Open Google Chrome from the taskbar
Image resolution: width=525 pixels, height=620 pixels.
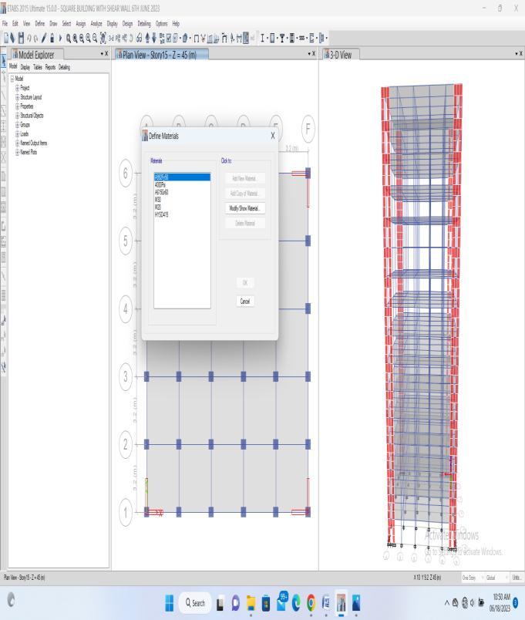coord(311,602)
